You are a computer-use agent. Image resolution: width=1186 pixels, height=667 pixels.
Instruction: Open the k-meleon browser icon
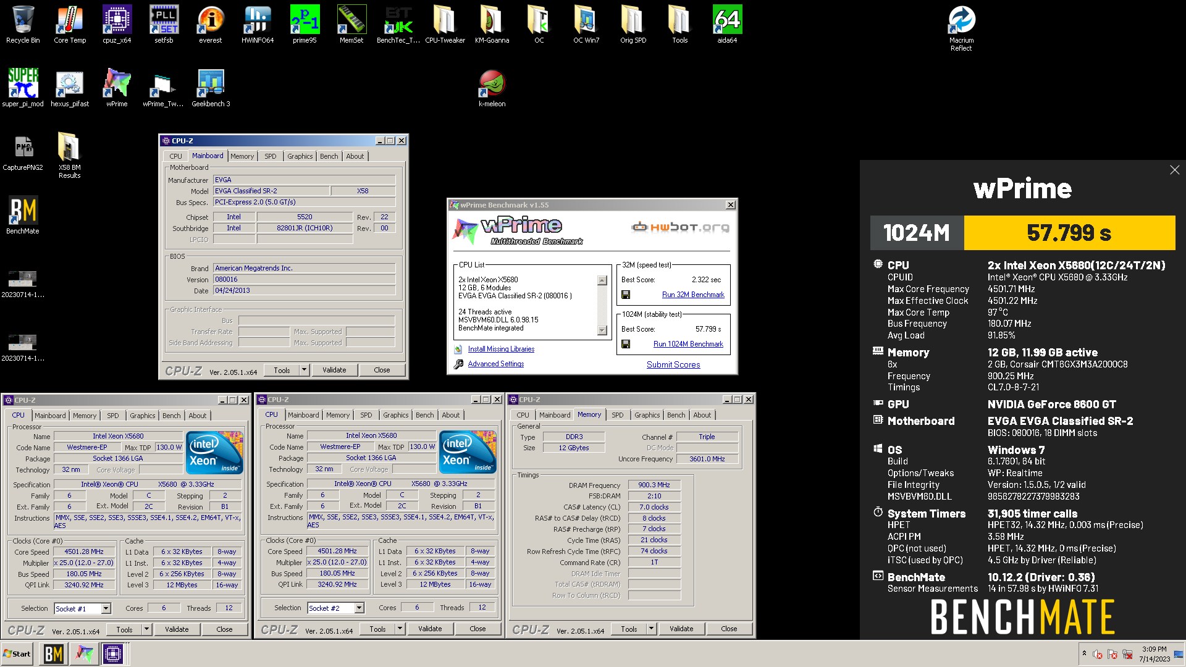(x=492, y=88)
